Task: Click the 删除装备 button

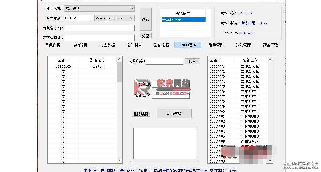Action: point(141,114)
